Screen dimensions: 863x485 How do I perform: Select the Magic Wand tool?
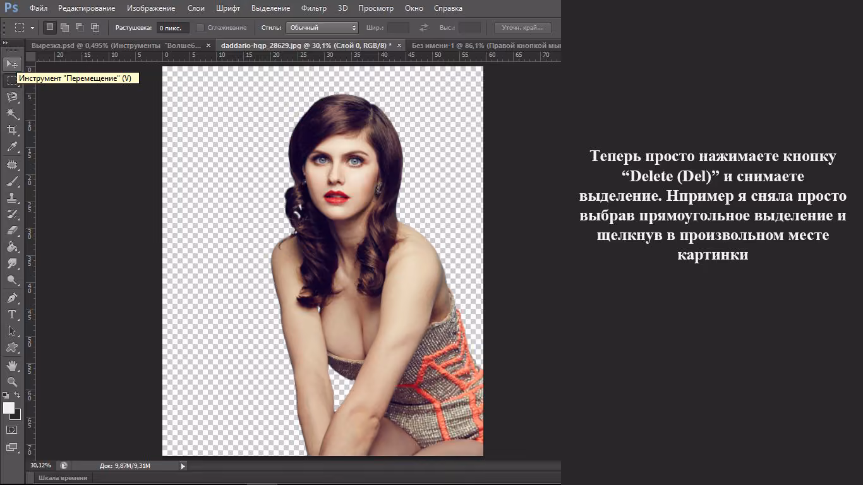pyautogui.click(x=12, y=113)
